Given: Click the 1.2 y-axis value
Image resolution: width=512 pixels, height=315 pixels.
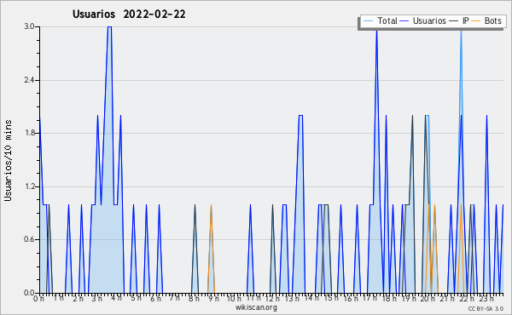Looking at the screenshot, I should click(29, 186).
